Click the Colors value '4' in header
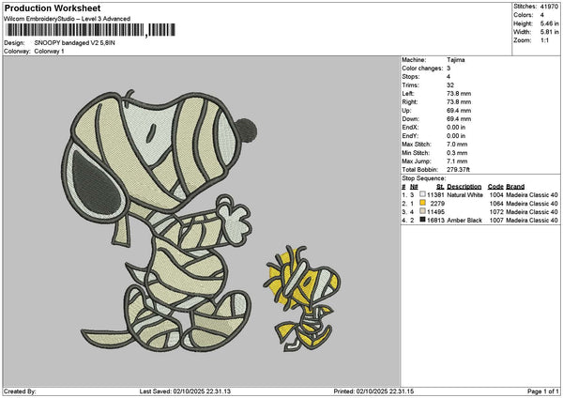This screenshot has width=563, height=398. pyautogui.click(x=541, y=15)
